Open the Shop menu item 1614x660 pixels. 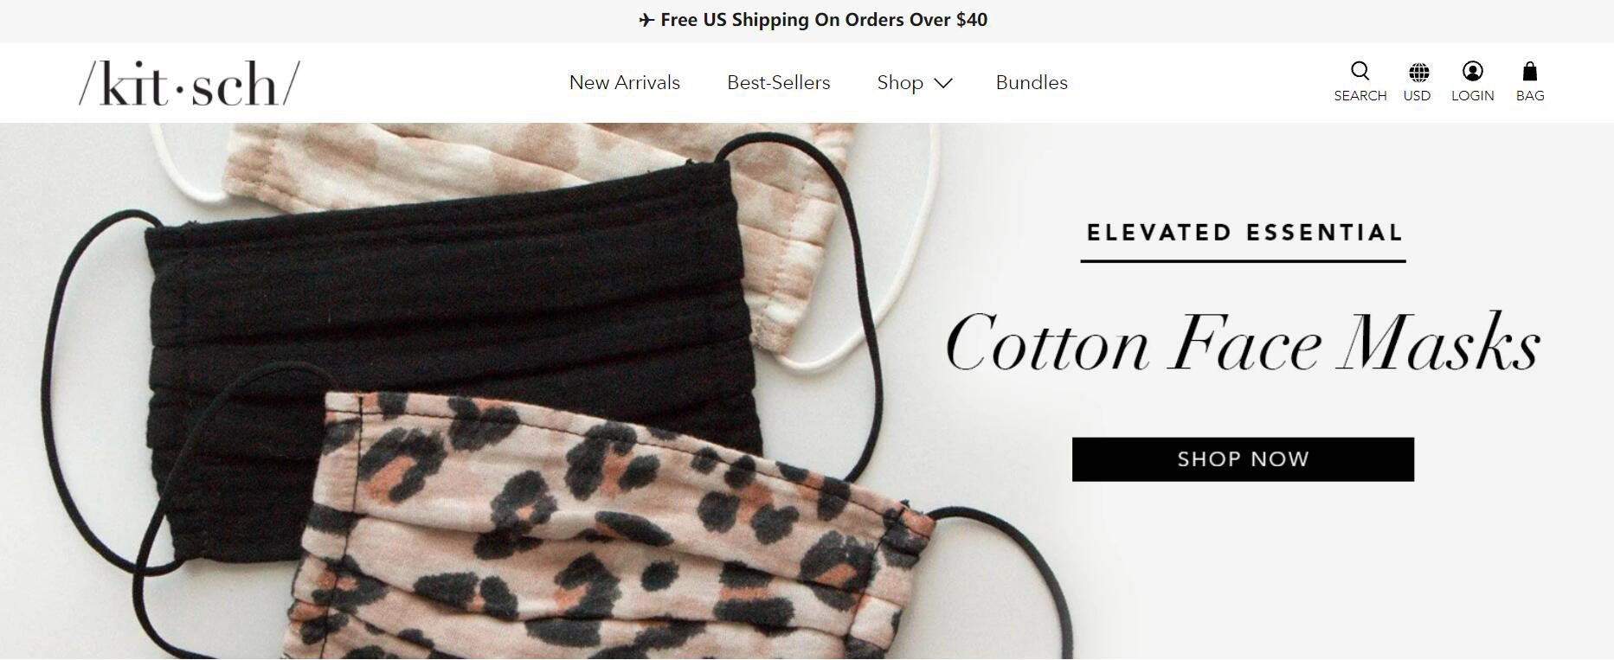pos(900,82)
